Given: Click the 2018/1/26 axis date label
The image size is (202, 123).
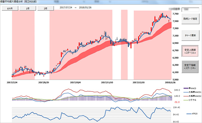Looking at the screenshot, I should 170,82.
